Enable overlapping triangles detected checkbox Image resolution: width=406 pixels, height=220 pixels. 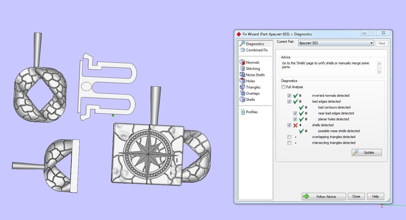(289, 137)
